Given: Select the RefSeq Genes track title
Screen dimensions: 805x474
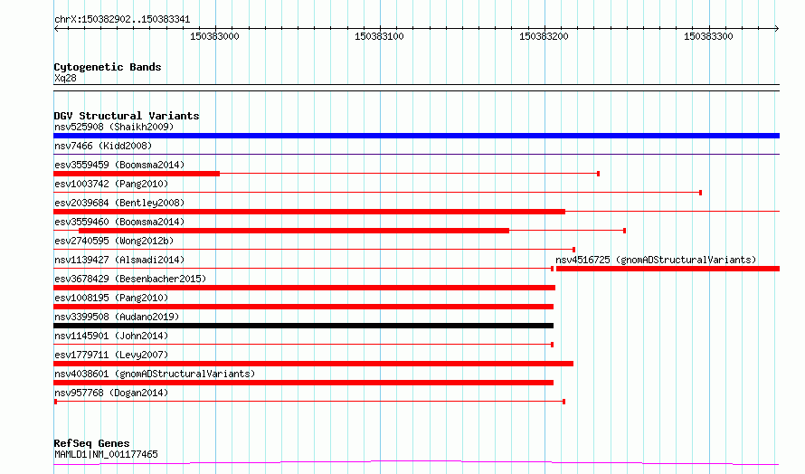Looking at the screenshot, I should pos(91,443).
